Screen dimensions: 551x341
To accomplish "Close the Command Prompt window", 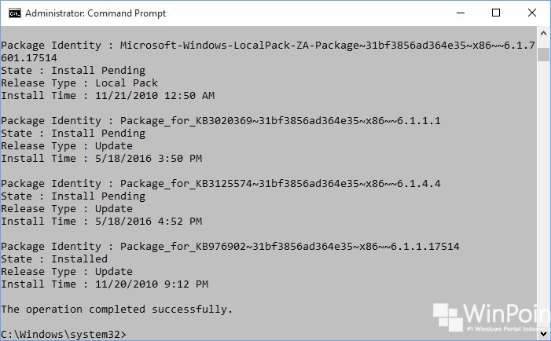I will click(x=532, y=13).
